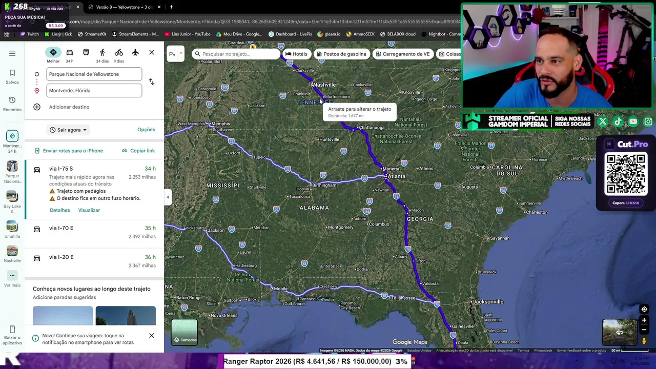Click Ver mais in the sidebar
Viewport: 656px width, 369px height.
click(12, 279)
